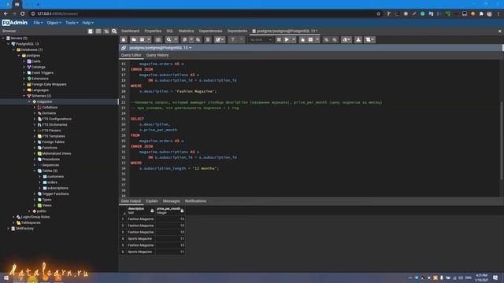This screenshot has width=504, height=283.
Task: Execute the query with the Play icon
Action: 287,40
